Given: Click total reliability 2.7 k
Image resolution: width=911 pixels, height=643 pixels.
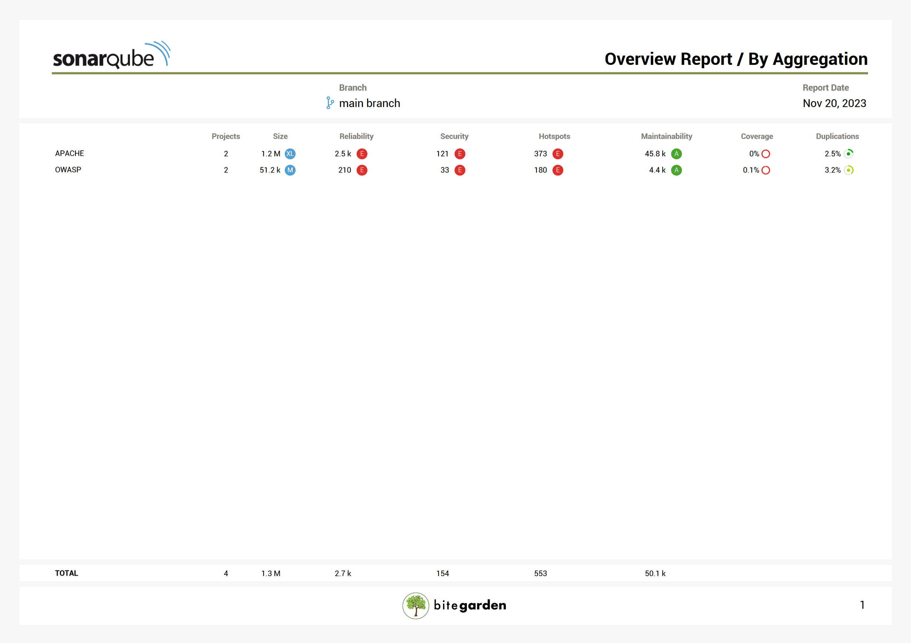Looking at the screenshot, I should 343,573.
